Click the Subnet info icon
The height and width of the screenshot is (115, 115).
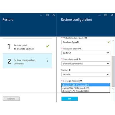pyautogui.click(x=70, y=70)
